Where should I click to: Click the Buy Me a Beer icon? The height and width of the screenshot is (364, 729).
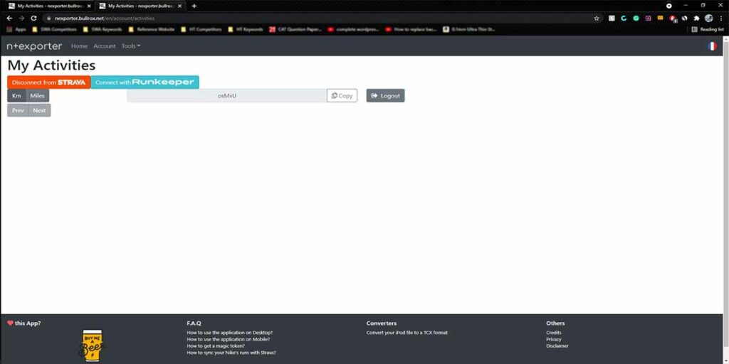pyautogui.click(x=92, y=345)
